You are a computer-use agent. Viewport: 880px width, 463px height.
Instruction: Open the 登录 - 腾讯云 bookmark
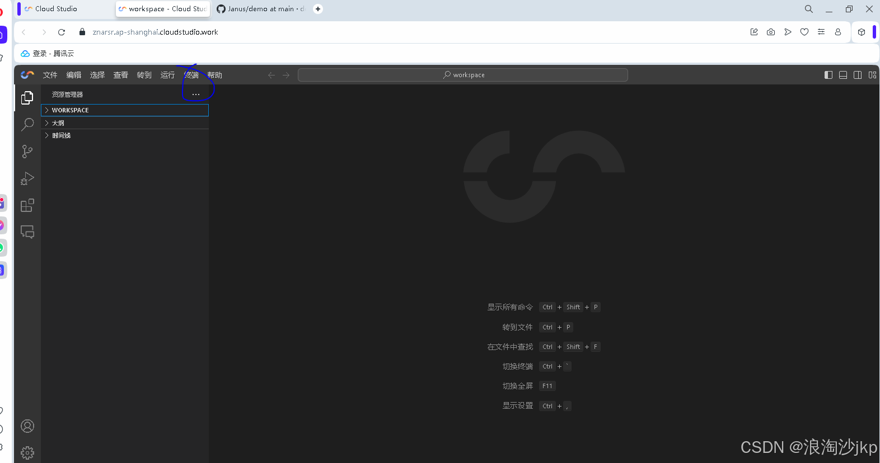(x=48, y=54)
